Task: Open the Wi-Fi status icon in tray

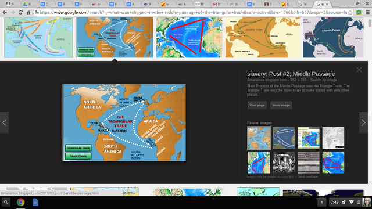Action: [x=351, y=202]
